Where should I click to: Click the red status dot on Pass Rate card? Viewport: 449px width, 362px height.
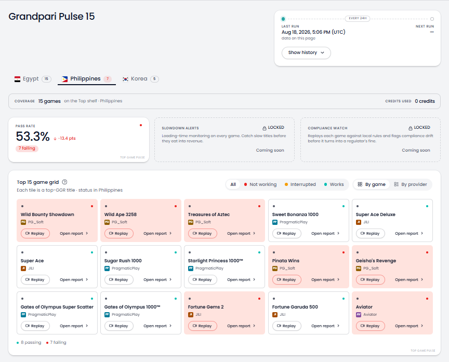[141, 125]
